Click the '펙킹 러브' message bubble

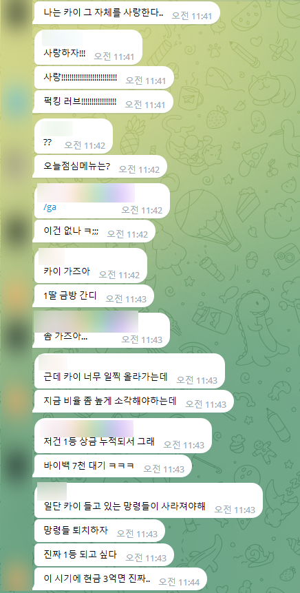tap(103, 101)
